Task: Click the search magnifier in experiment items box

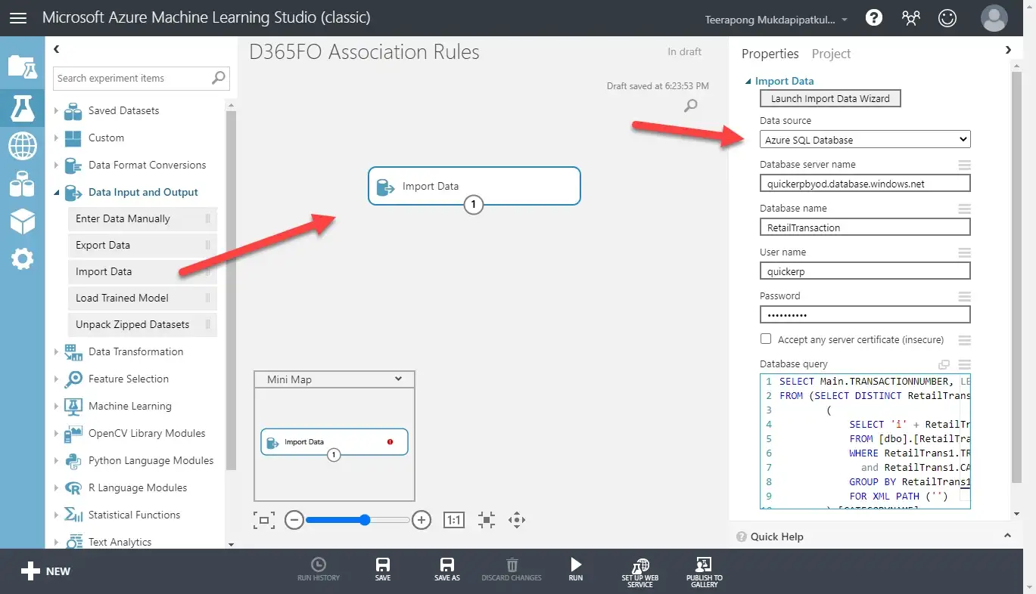Action: coord(219,77)
